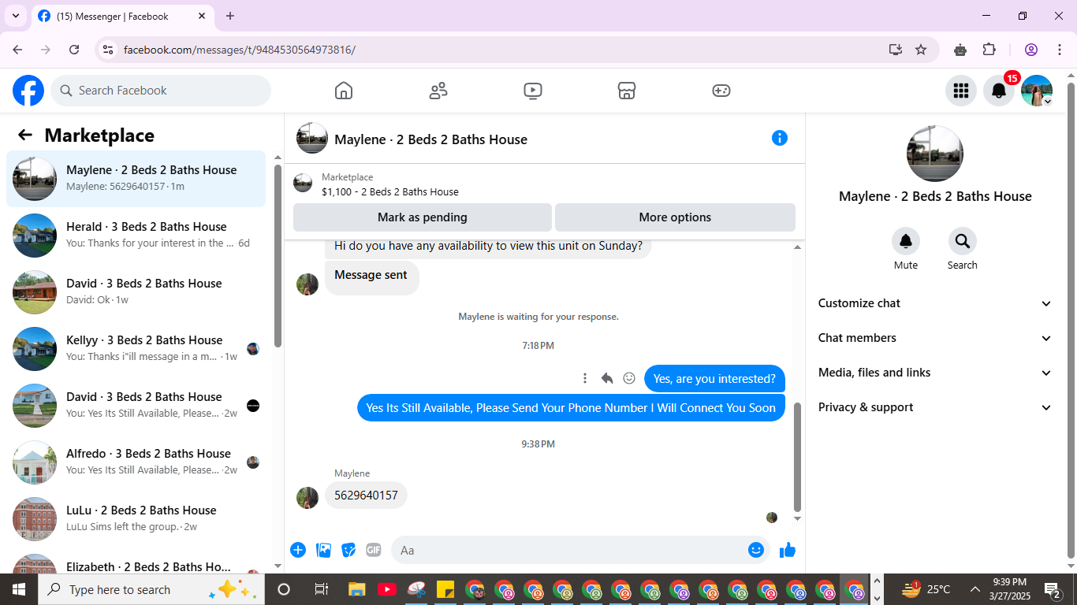Open the GIF picker
Viewport: 1077px width, 605px height.
point(374,550)
